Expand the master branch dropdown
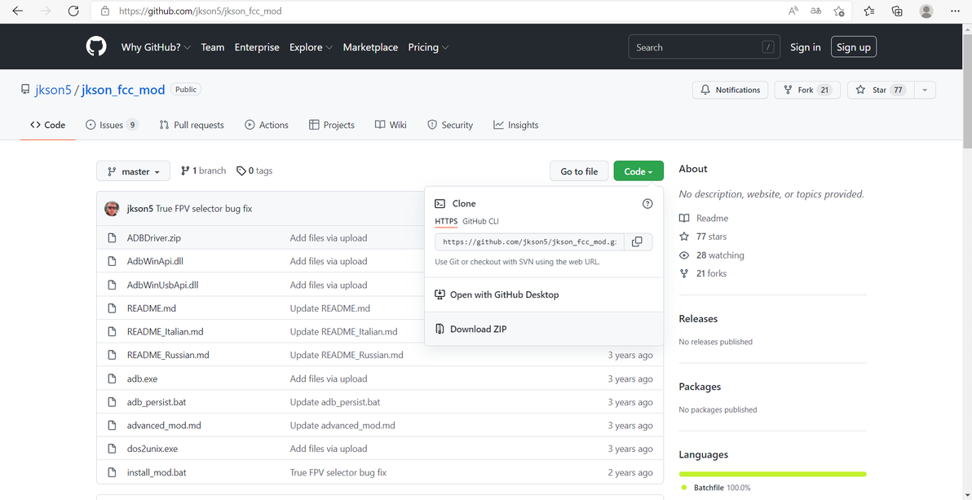 tap(134, 171)
